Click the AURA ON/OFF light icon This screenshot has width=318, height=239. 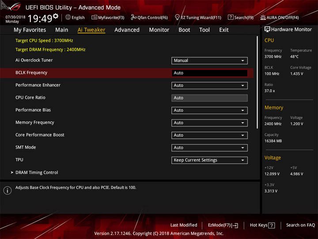tap(263, 17)
